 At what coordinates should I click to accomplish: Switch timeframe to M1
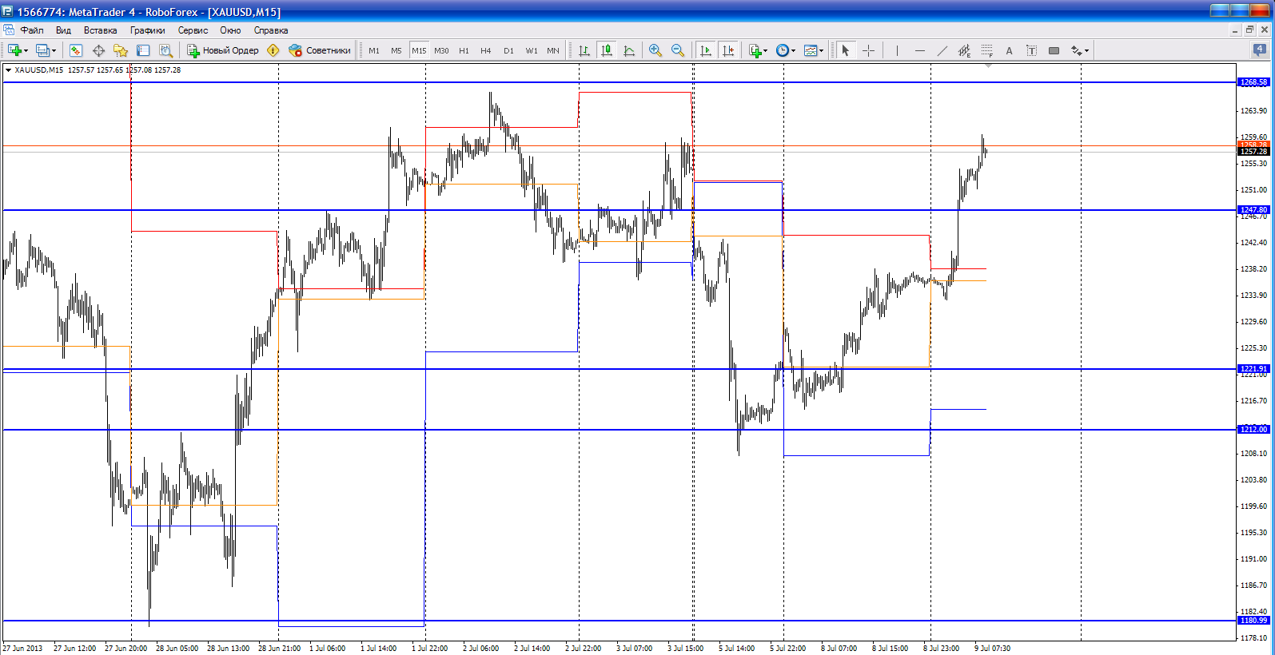point(374,50)
